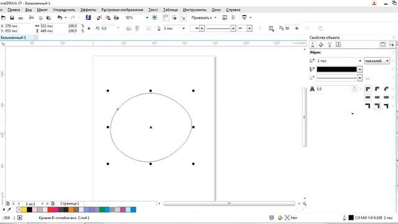The image size is (398, 224).
Task: Click the wrap text icon in property bar
Action: [271, 29]
